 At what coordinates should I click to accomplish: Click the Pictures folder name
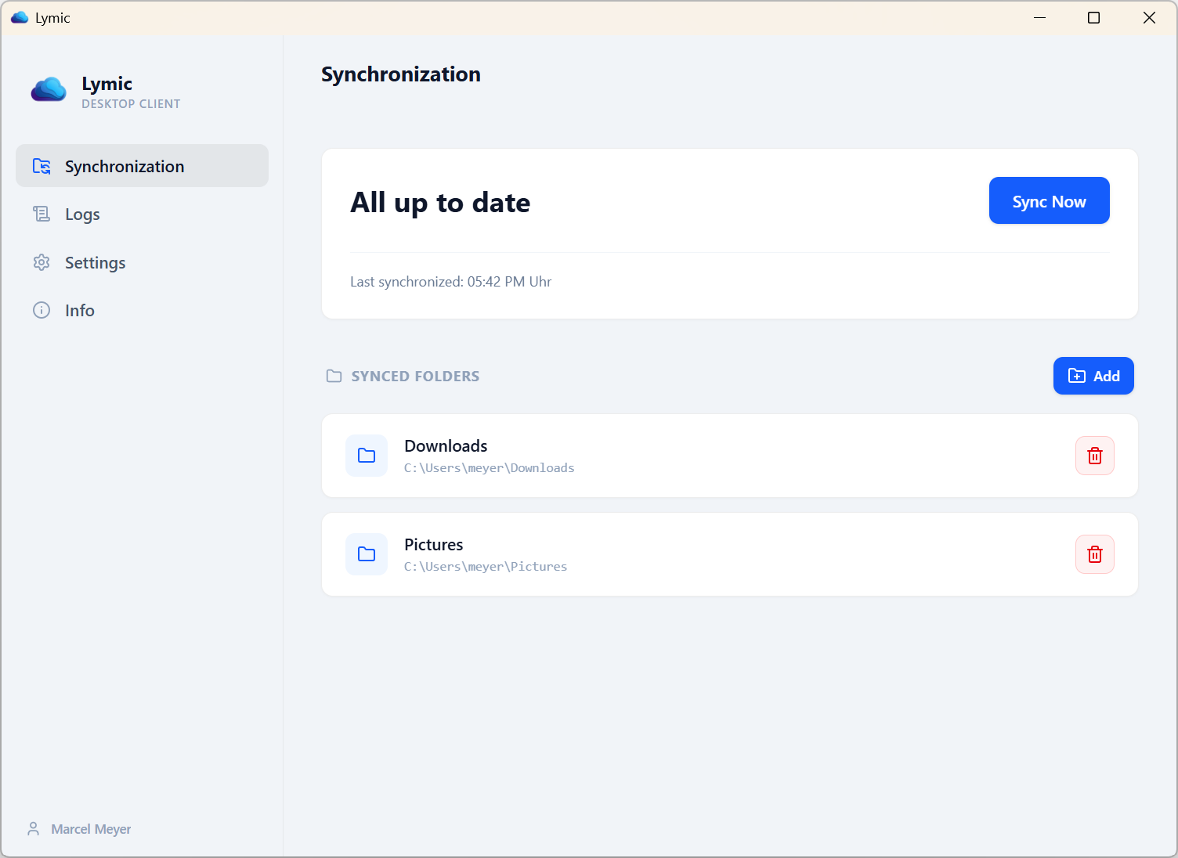point(433,544)
